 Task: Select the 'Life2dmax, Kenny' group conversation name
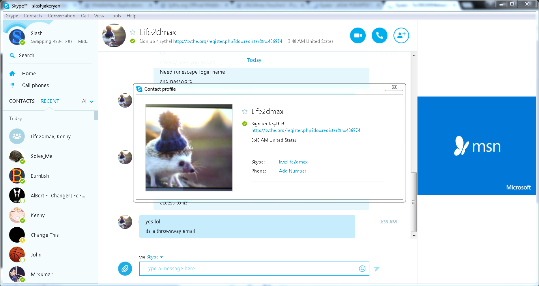click(51, 137)
